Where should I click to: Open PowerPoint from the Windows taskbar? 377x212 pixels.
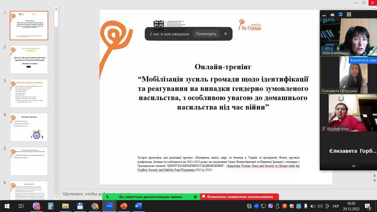(124, 206)
